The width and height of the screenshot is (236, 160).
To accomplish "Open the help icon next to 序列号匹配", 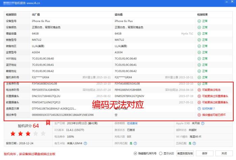I will (x=135, y=143).
